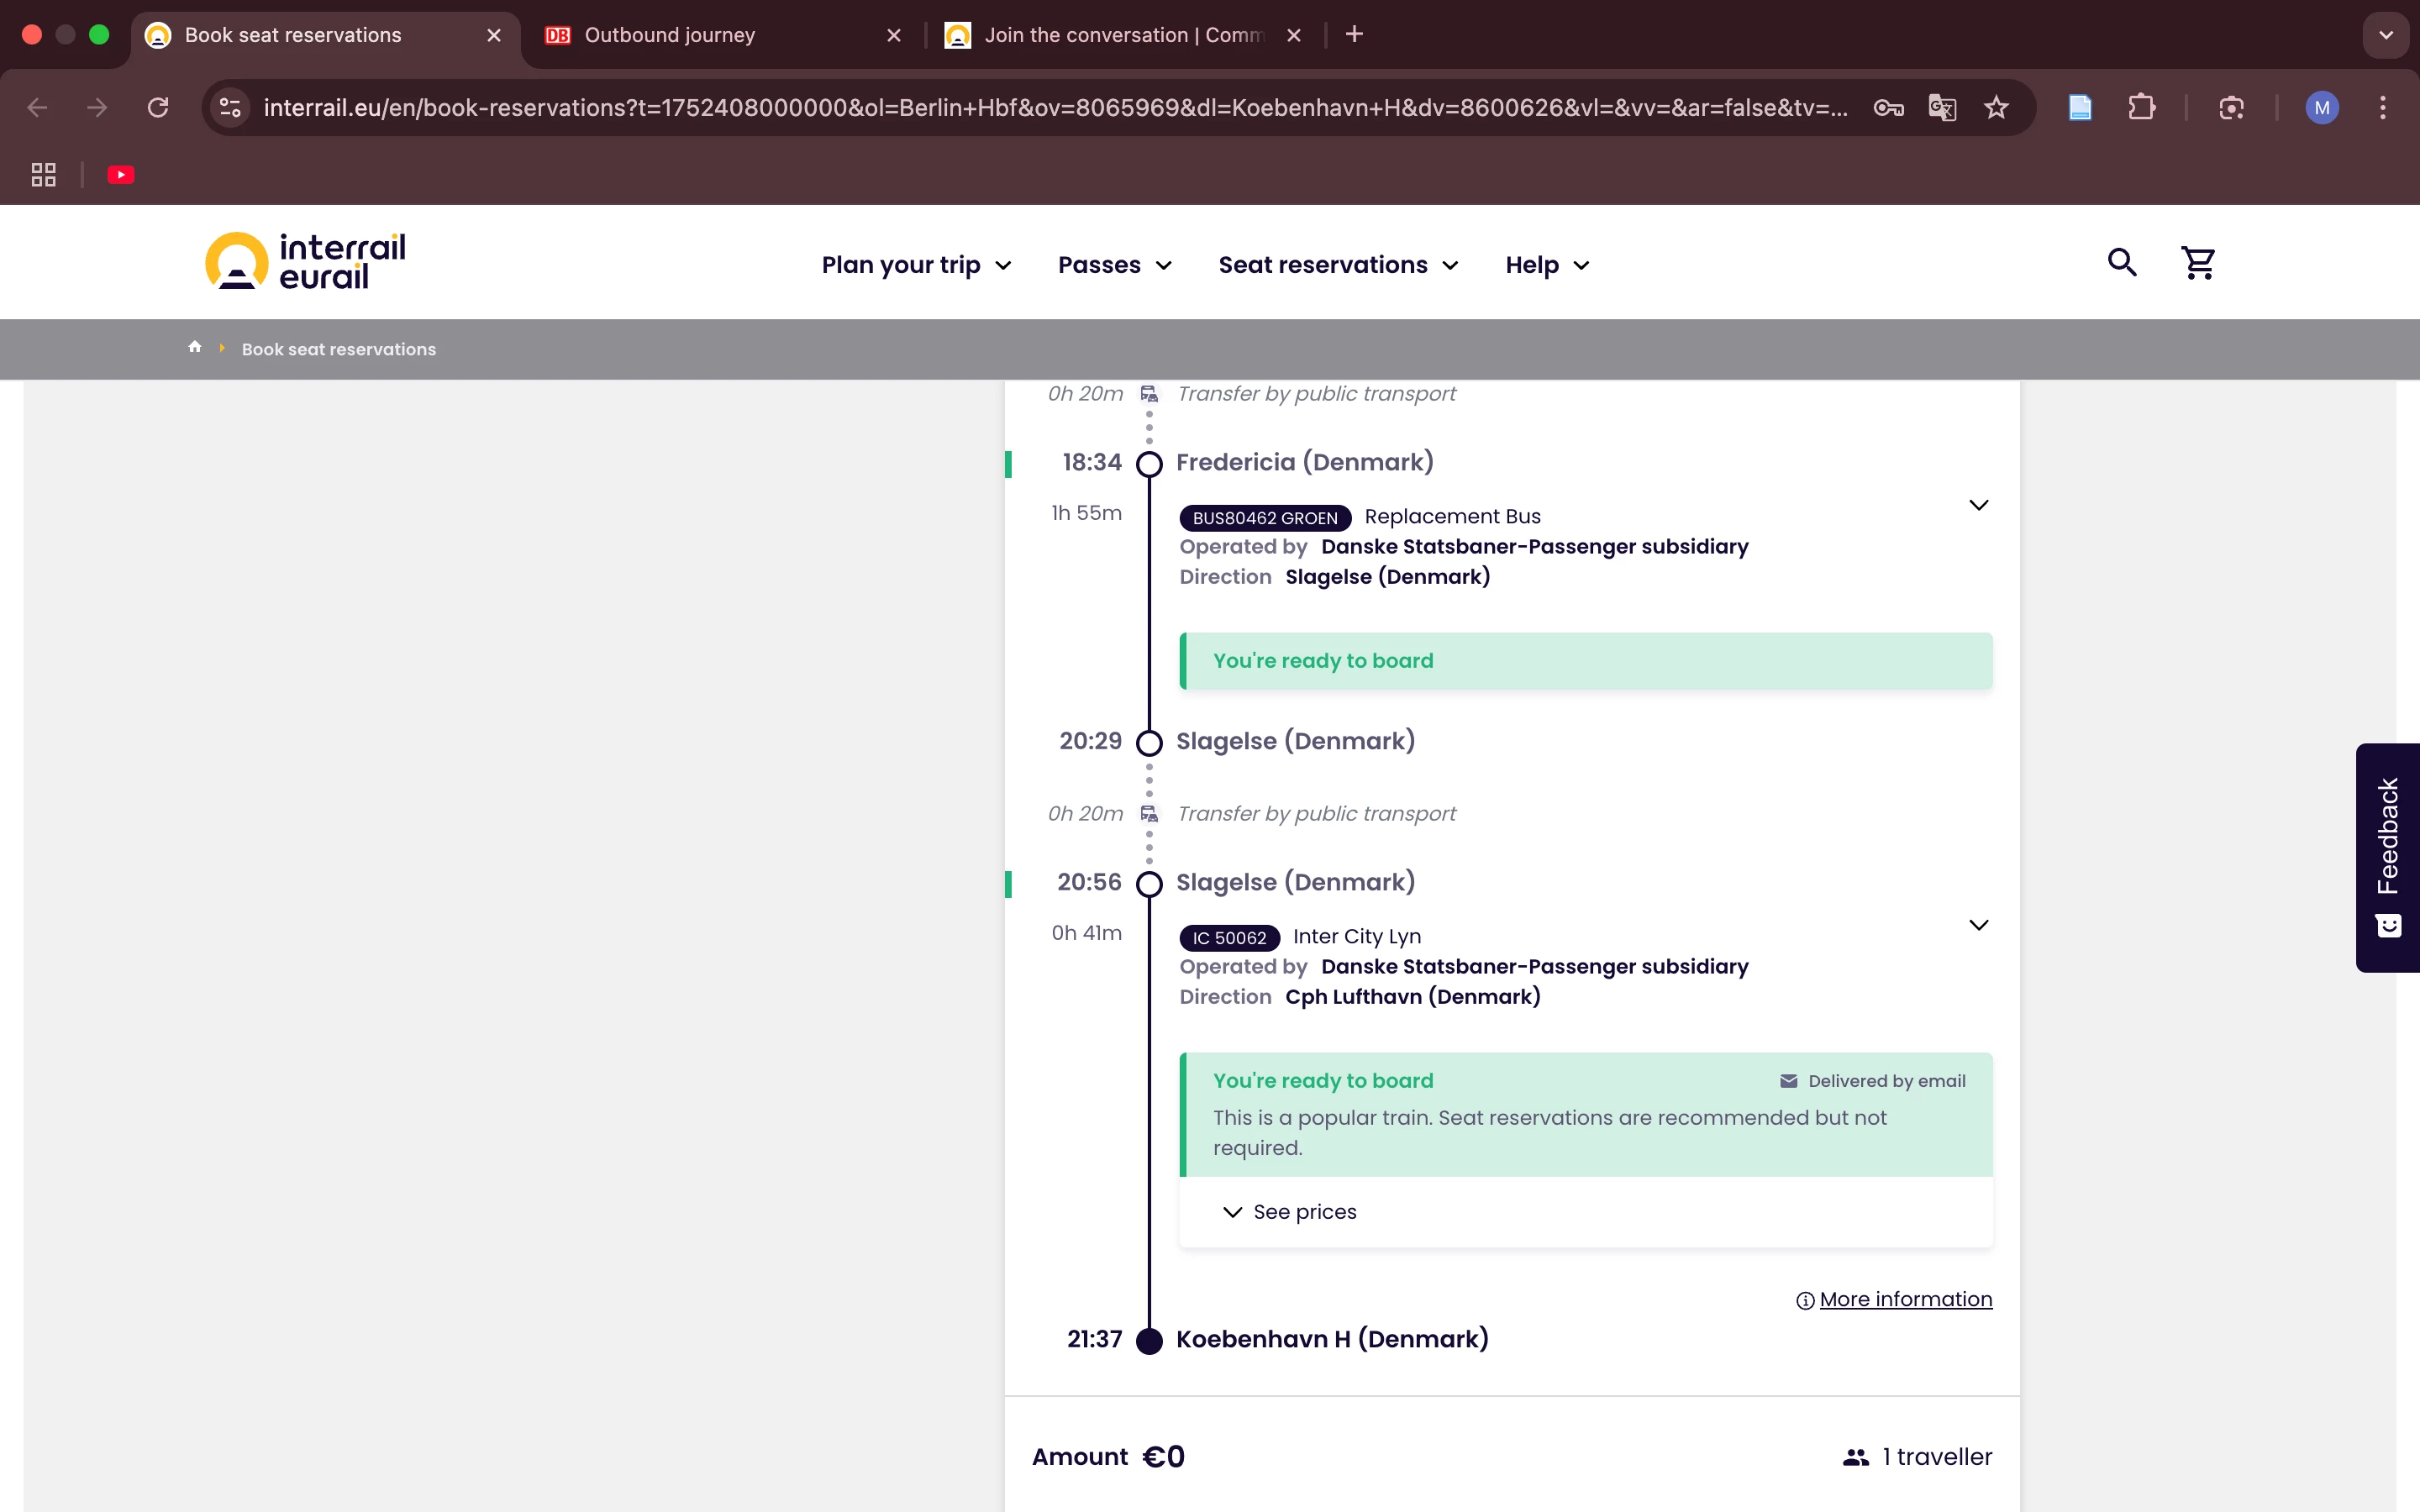
Task: Open the Passes menu
Action: pos(1114,265)
